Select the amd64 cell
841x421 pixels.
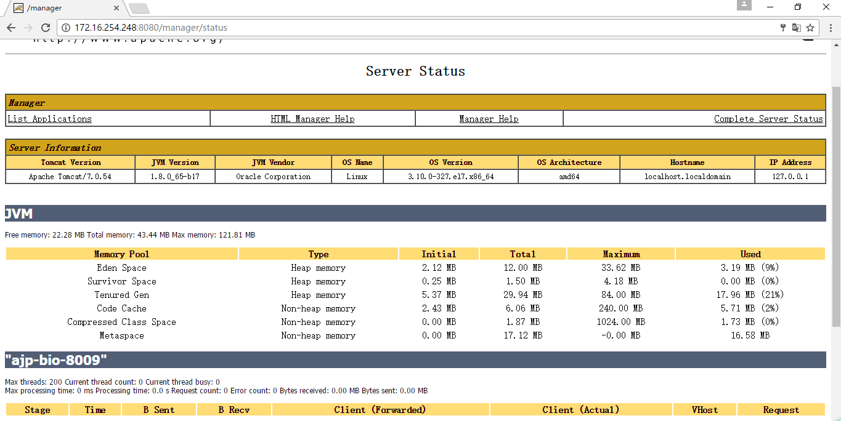click(x=569, y=177)
